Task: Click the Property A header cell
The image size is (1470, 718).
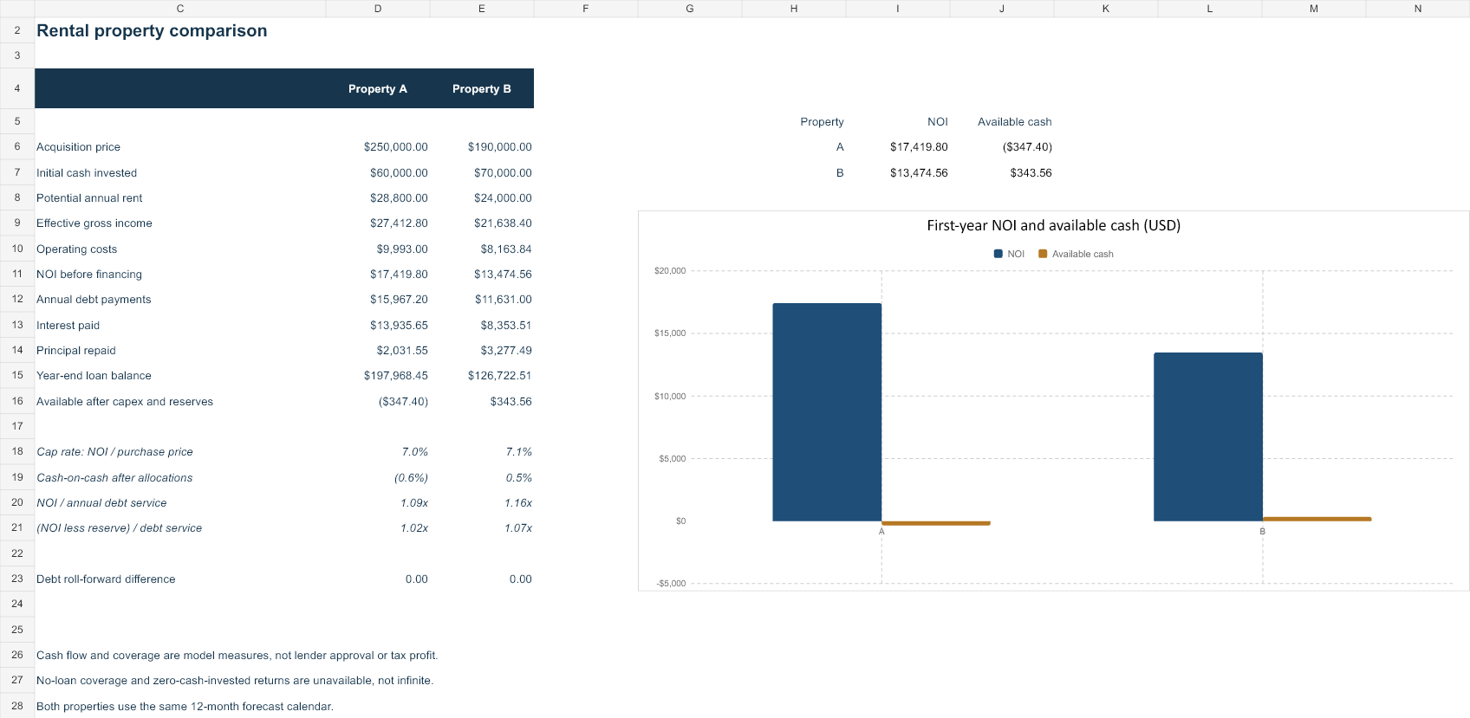Action: [377, 88]
